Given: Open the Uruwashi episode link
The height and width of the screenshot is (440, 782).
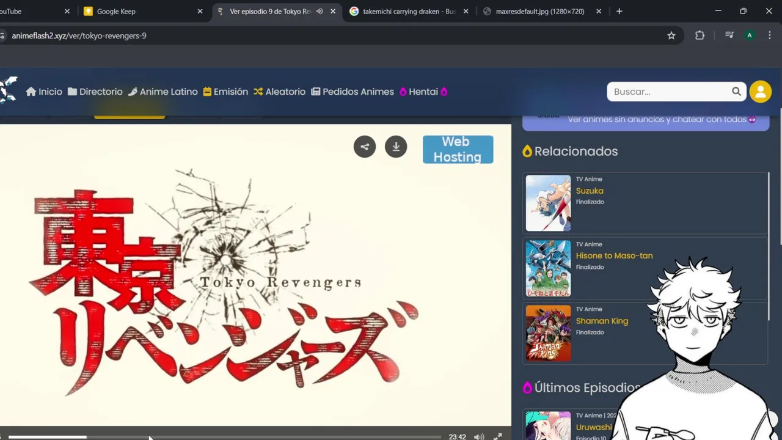Looking at the screenshot, I should (594, 427).
